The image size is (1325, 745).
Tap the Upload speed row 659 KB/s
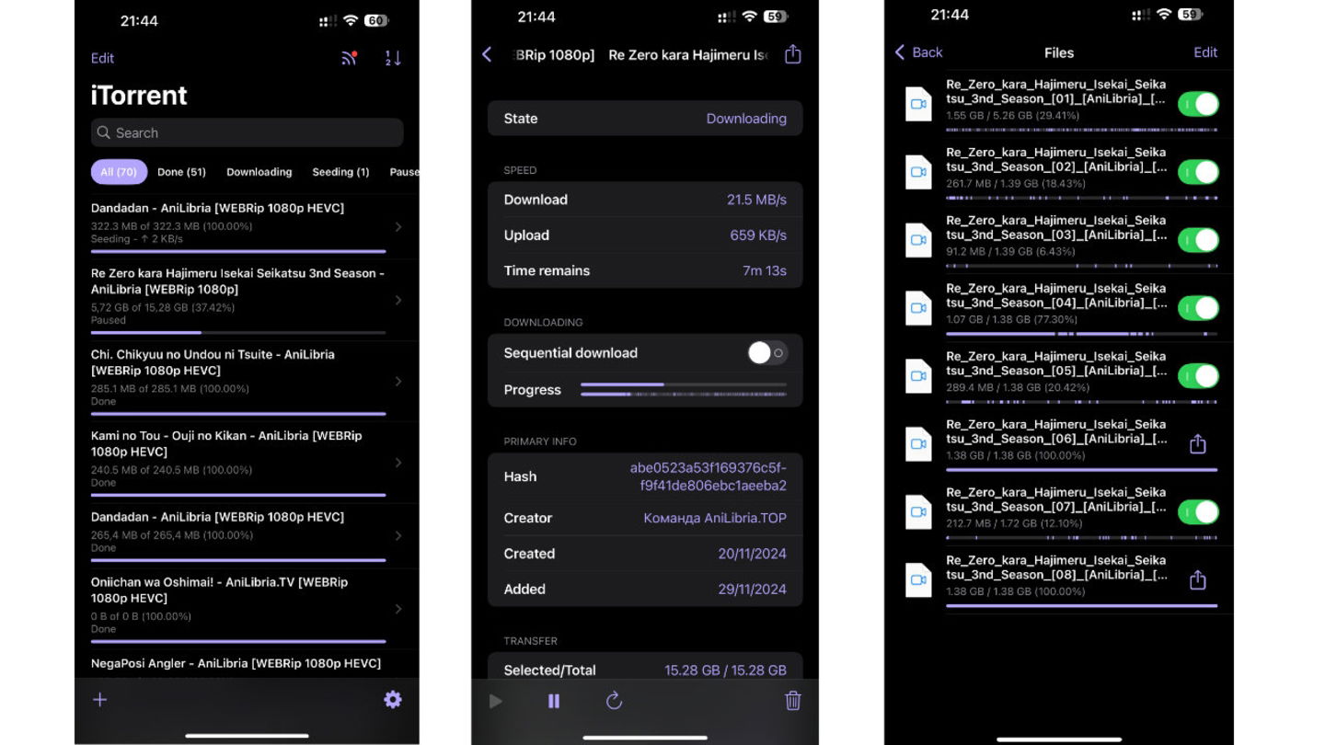(645, 235)
